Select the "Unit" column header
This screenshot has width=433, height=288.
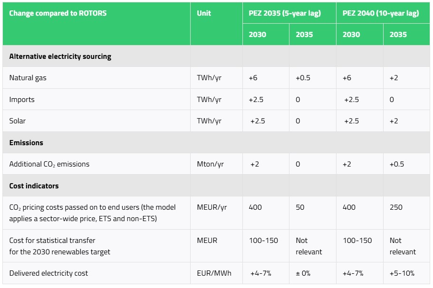[204, 13]
